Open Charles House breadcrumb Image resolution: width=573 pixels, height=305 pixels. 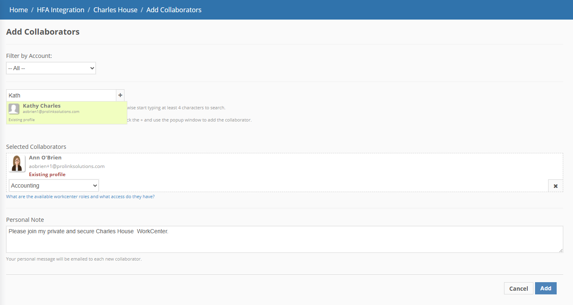115,10
